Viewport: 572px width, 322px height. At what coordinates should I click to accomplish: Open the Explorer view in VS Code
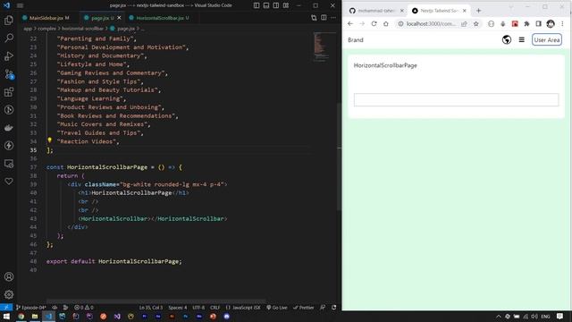coord(9,20)
